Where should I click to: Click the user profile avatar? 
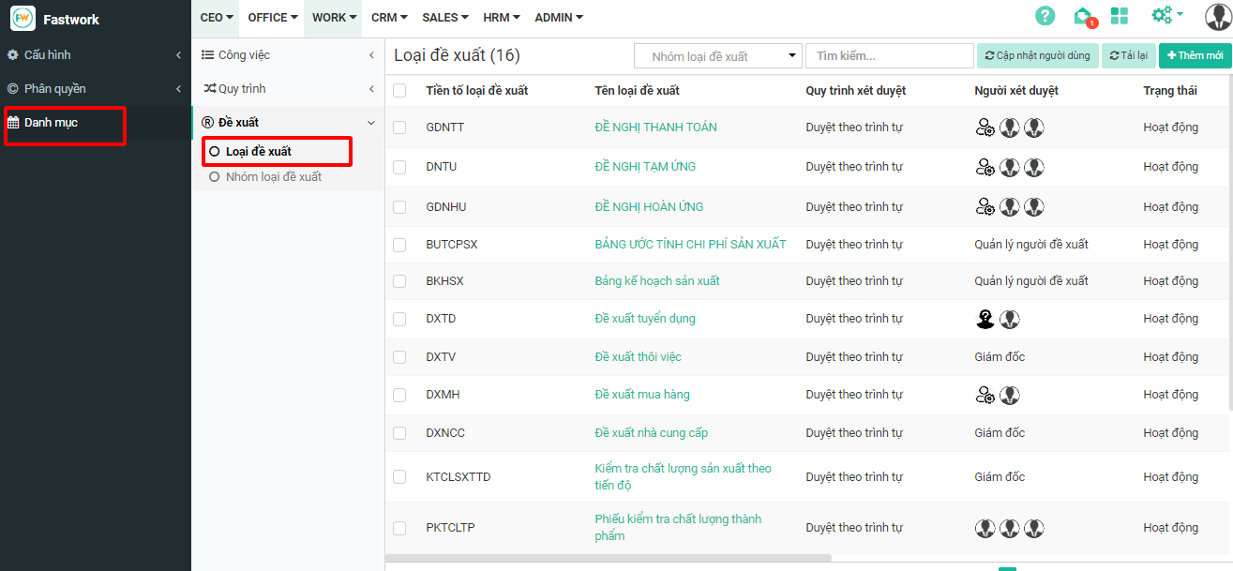click(x=1218, y=17)
